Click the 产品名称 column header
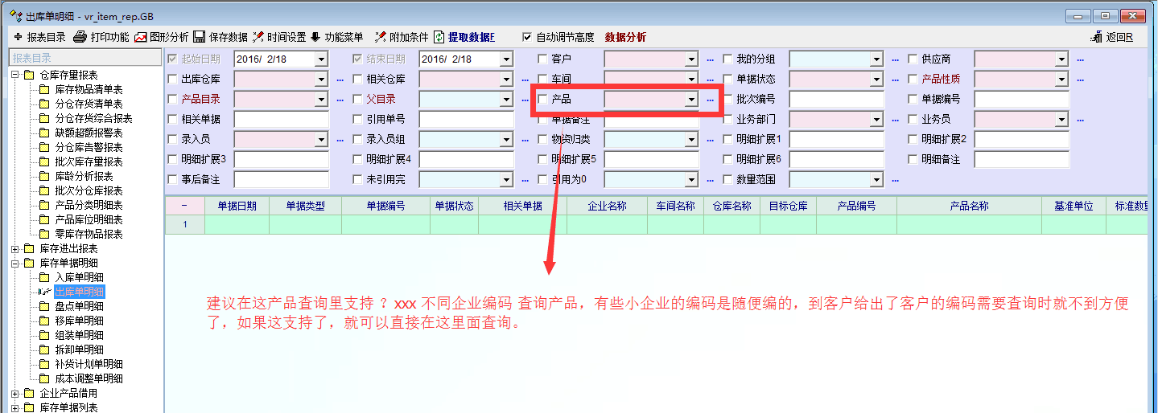 pos(969,206)
